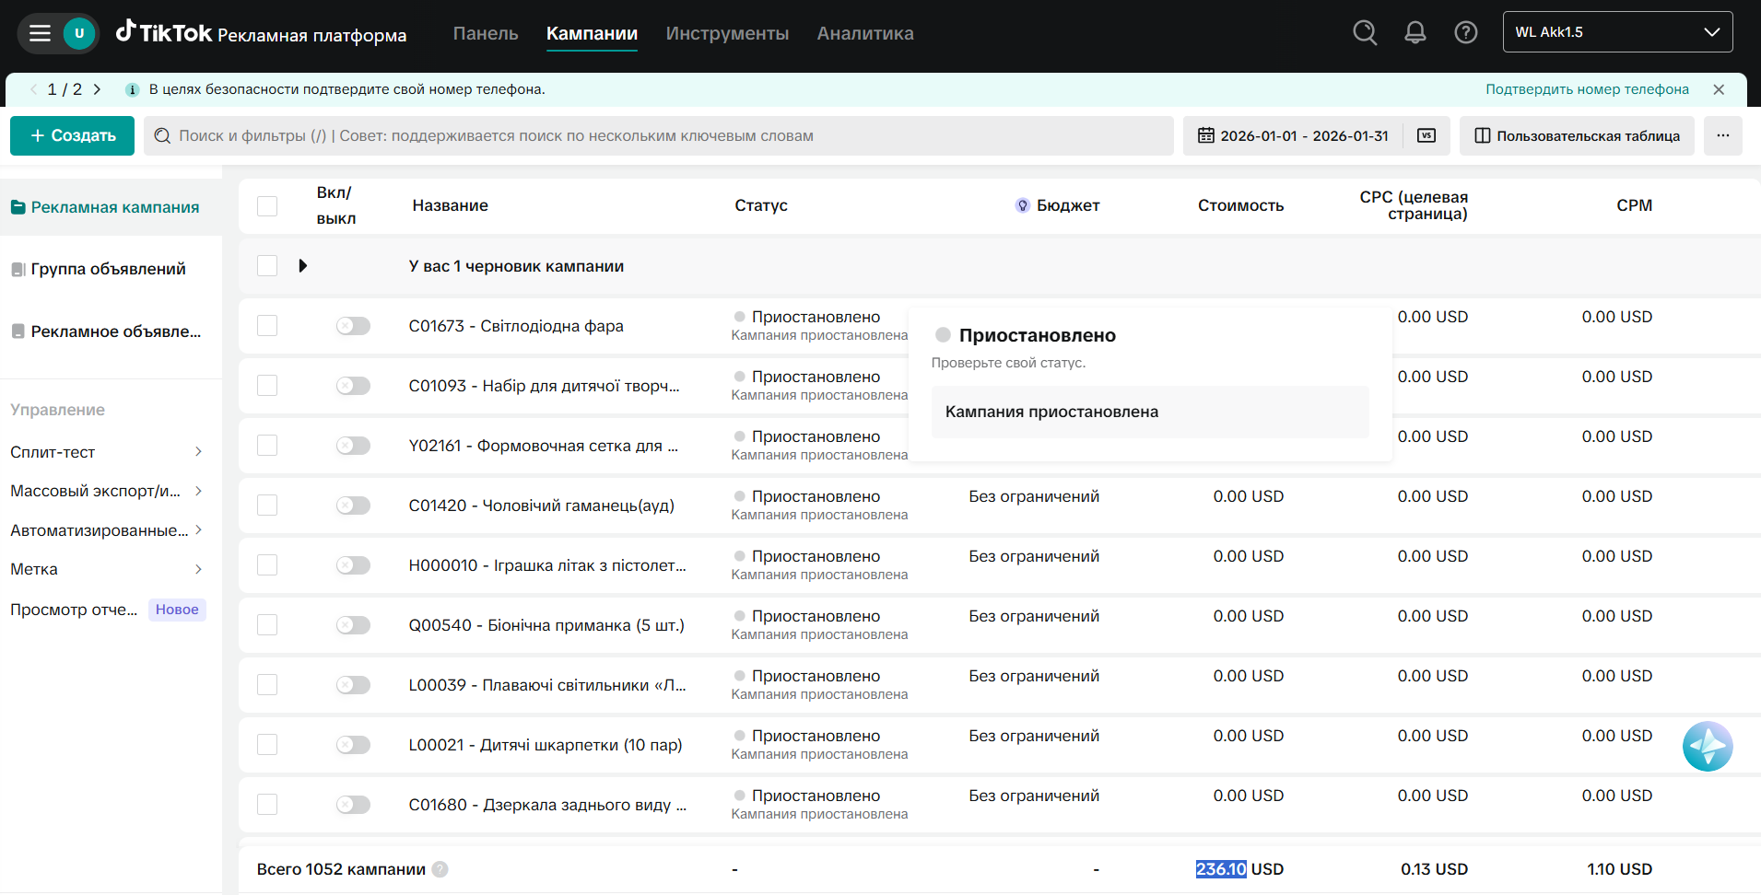Image resolution: width=1761 pixels, height=895 pixels.
Task: Enable the L00021 campaign toggle
Action: click(353, 745)
